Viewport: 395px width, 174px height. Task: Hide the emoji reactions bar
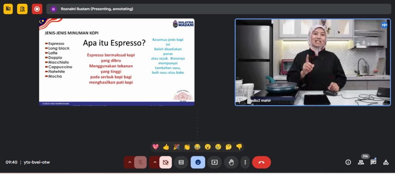tap(198, 162)
